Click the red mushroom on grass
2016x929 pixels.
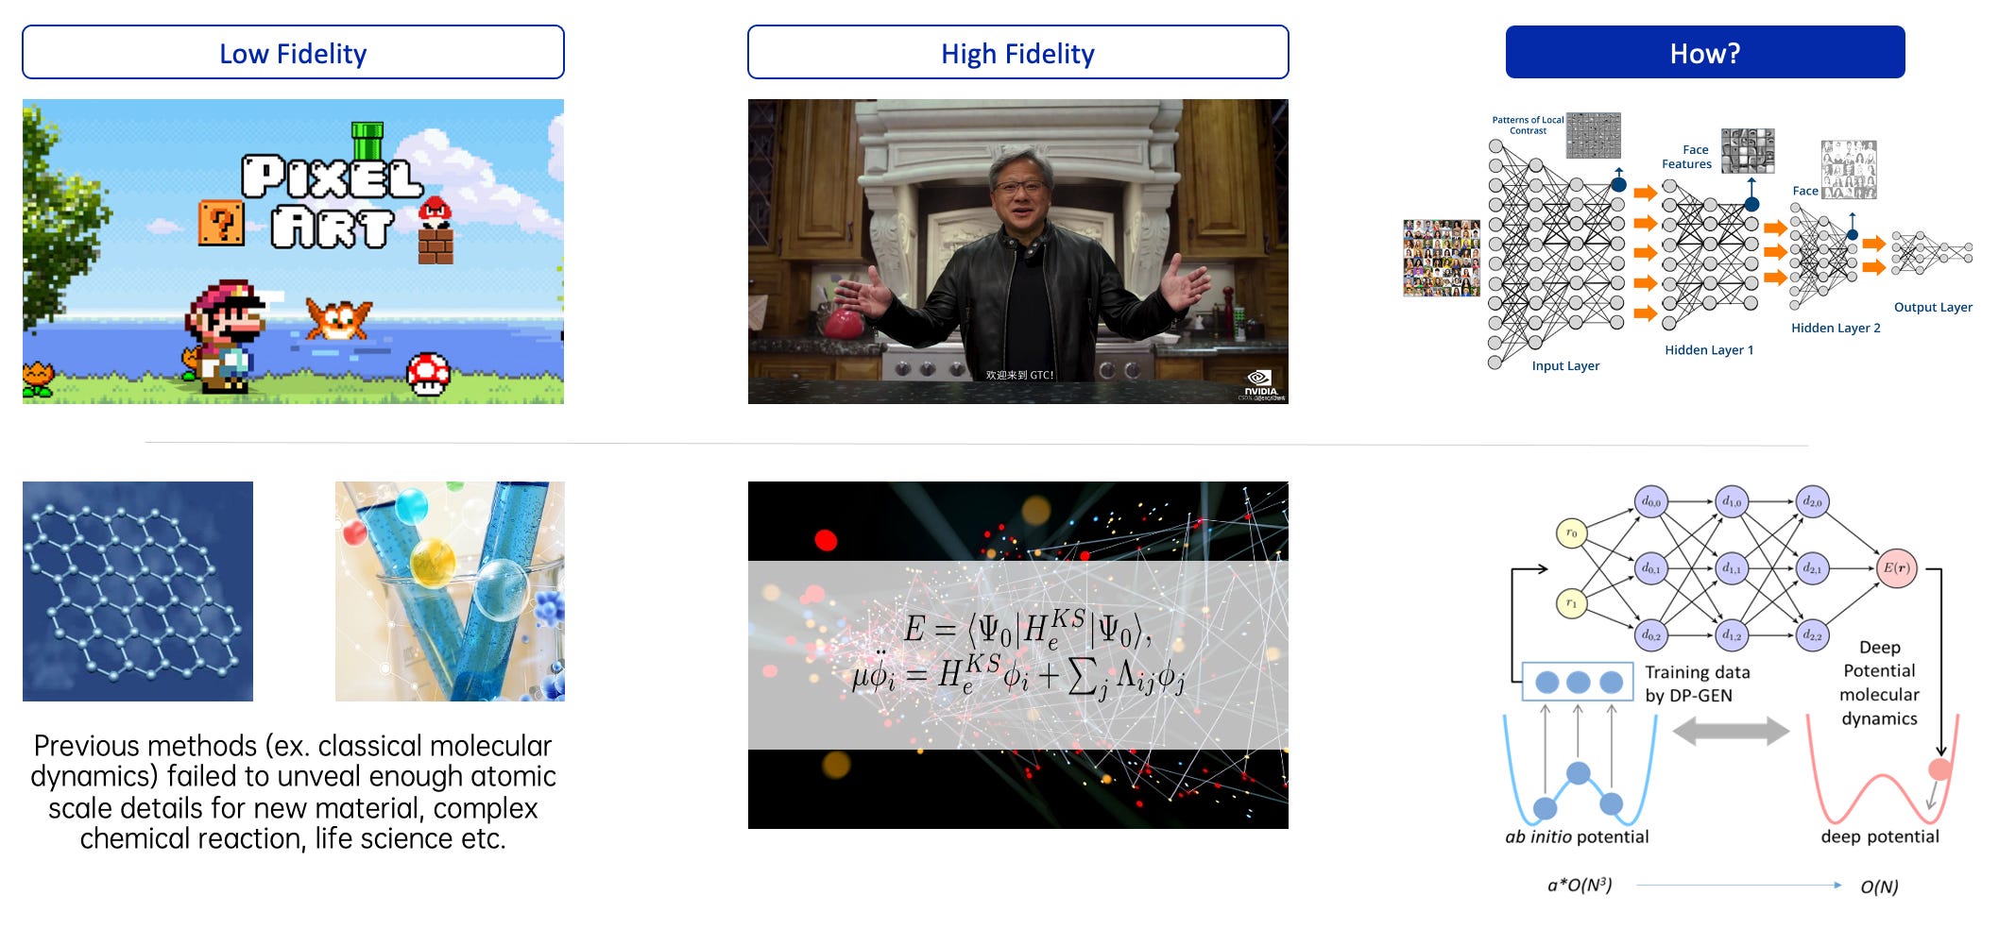[428, 374]
